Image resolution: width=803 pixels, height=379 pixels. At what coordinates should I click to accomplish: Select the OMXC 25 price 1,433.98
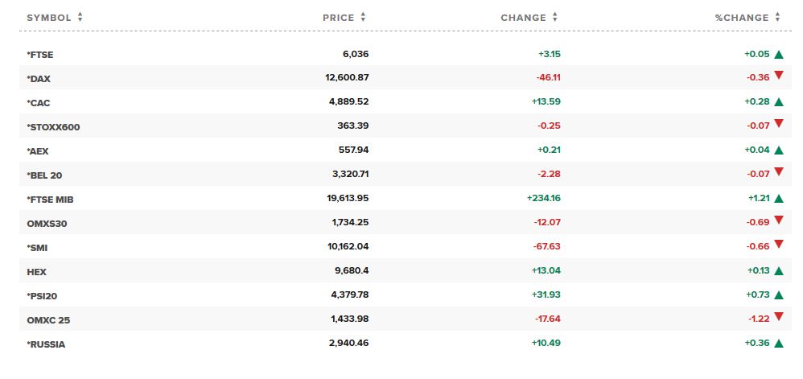(x=350, y=319)
